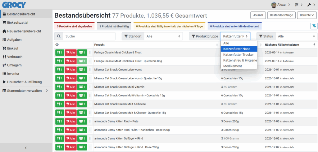Screen dimensions: 318x152
Task: Open Aufgaben in sidebar
Action: pos(26,39)
